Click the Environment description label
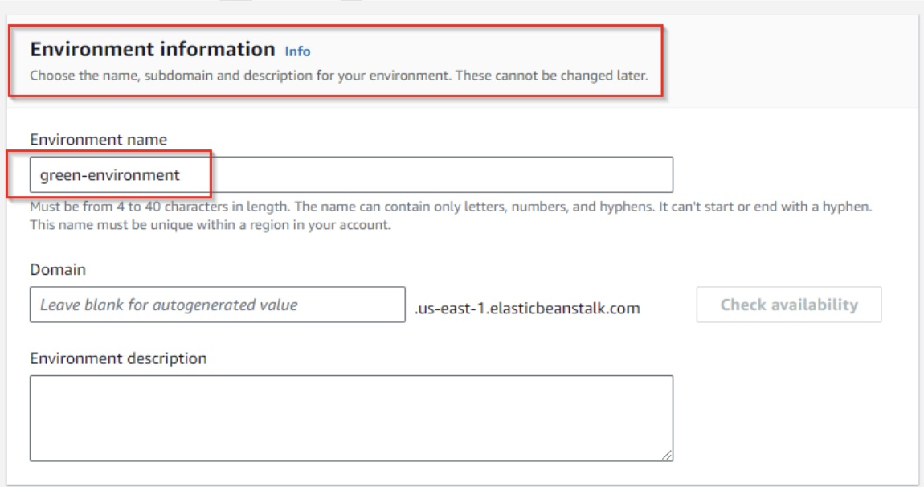 pos(118,358)
